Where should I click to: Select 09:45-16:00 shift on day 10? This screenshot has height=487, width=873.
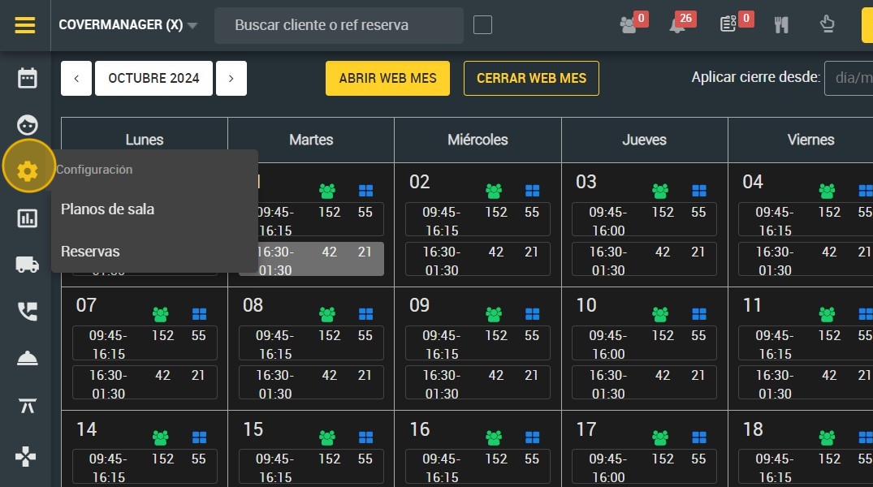644,343
